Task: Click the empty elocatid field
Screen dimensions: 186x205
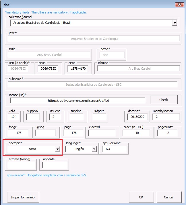Action: coord(102,133)
